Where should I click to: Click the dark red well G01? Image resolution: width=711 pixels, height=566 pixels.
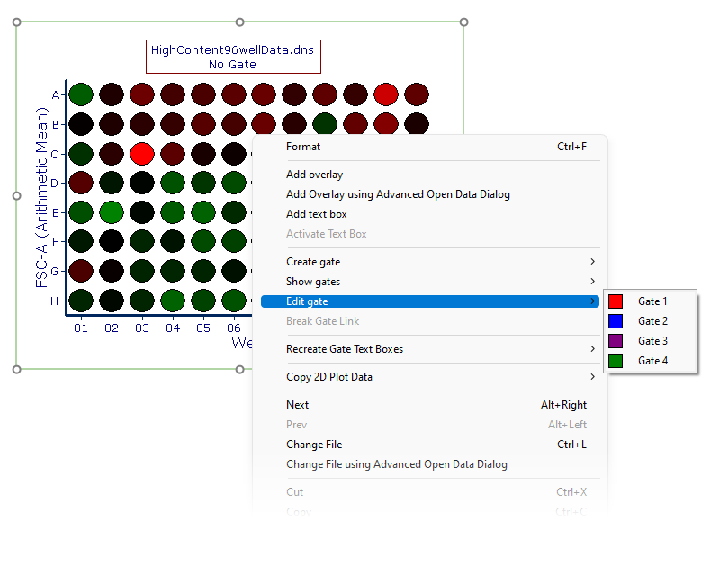81,271
